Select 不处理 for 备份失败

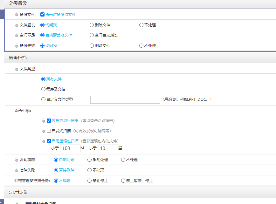141,46
